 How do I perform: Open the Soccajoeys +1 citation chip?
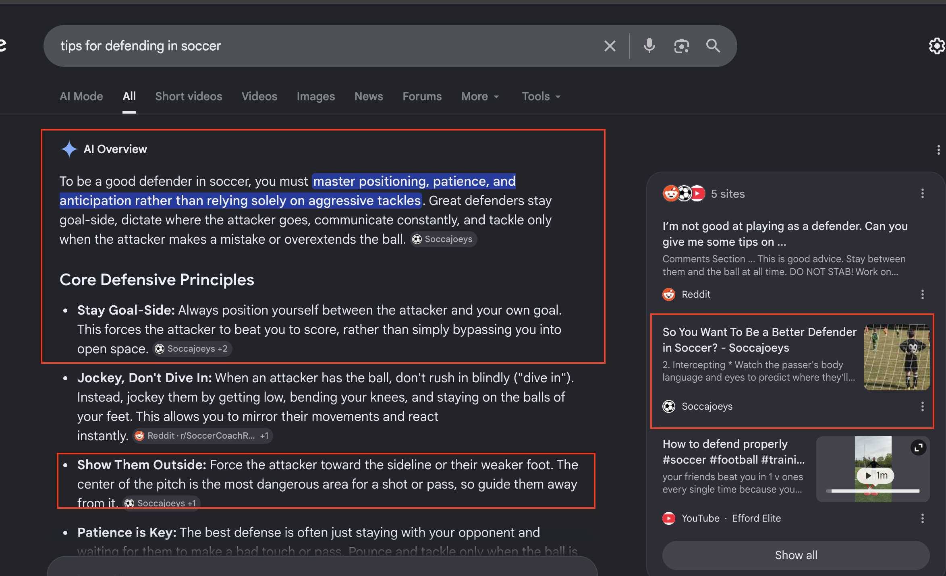point(161,503)
